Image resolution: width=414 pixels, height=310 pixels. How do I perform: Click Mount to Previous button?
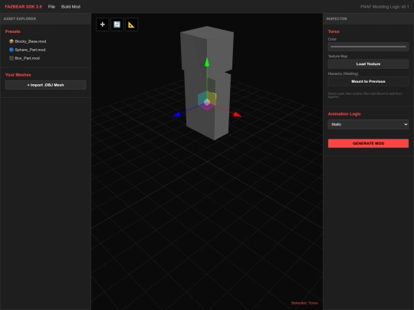[368, 81]
